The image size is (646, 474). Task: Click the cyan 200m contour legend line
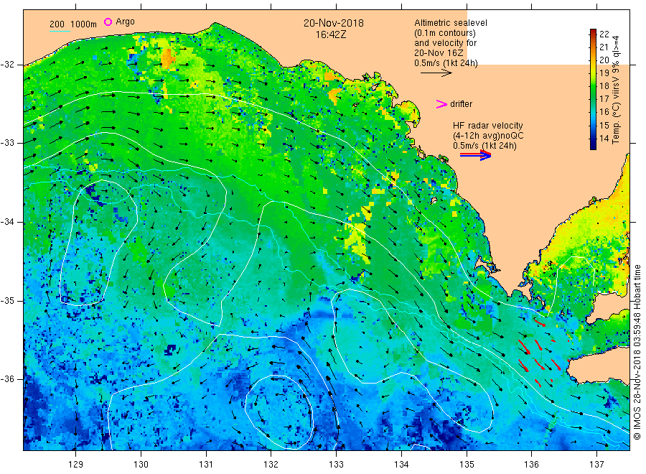pyautogui.click(x=60, y=31)
